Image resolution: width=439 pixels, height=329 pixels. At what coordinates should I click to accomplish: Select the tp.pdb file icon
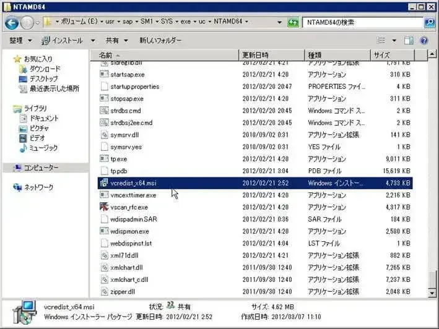(104, 171)
